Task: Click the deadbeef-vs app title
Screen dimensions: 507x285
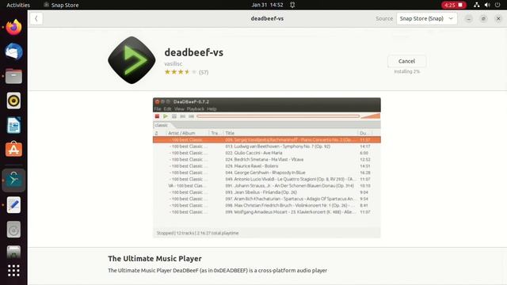Action: (193, 52)
